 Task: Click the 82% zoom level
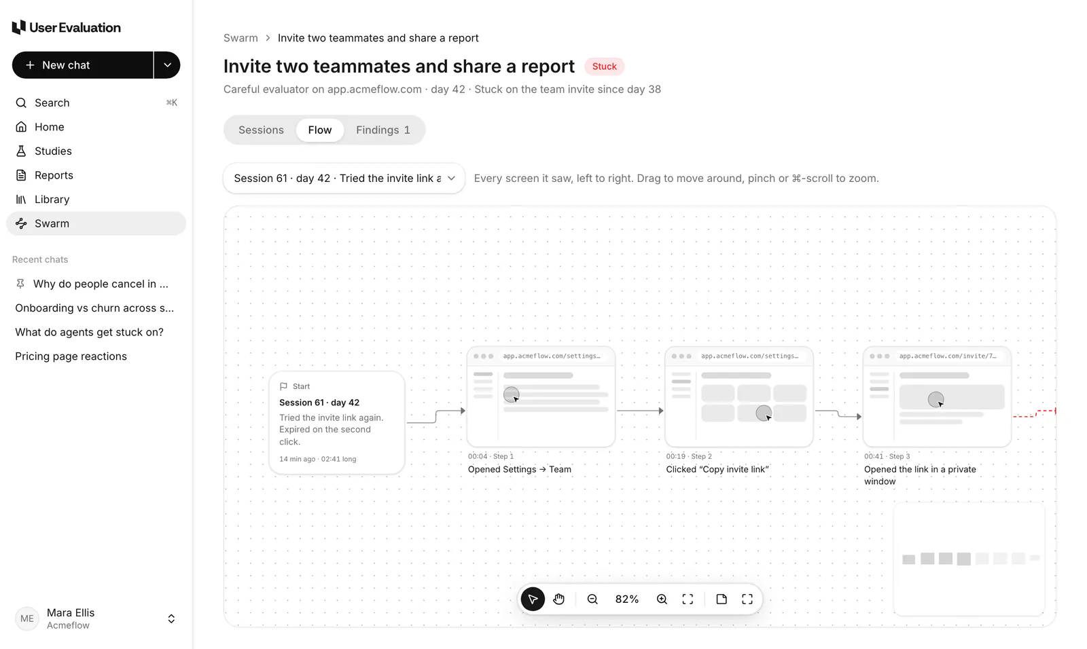[627, 599]
